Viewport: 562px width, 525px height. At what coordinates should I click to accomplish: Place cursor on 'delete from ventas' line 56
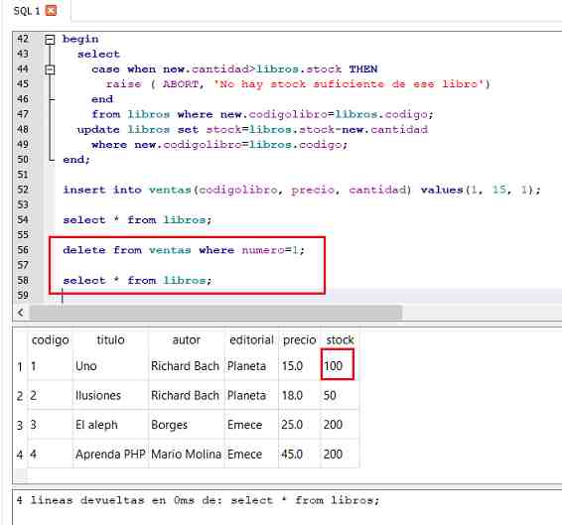(x=184, y=250)
